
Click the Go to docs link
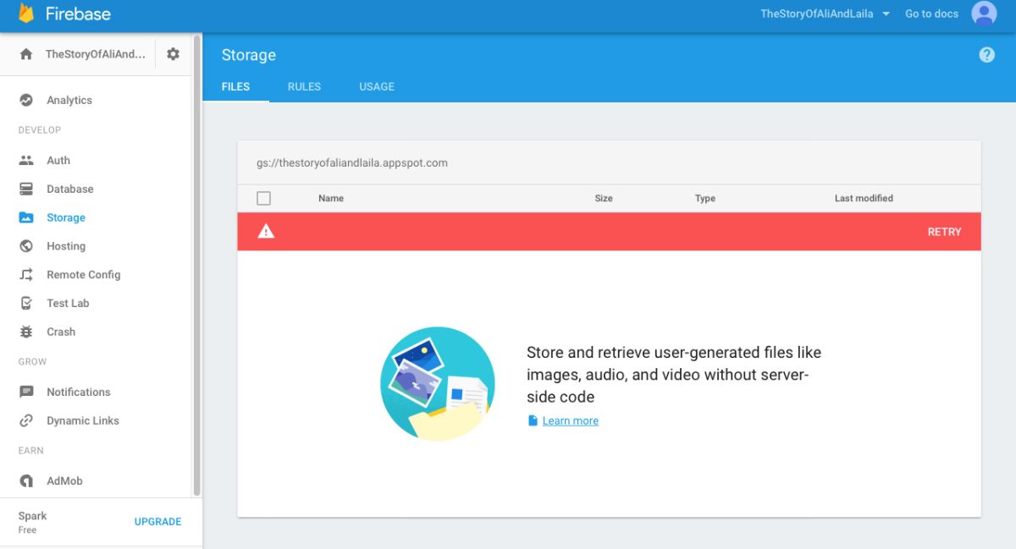pyautogui.click(x=931, y=14)
